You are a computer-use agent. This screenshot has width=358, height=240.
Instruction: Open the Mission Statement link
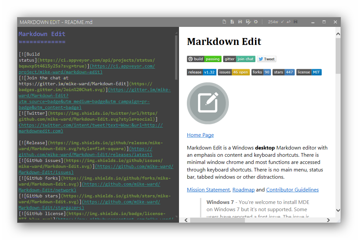coord(208,190)
